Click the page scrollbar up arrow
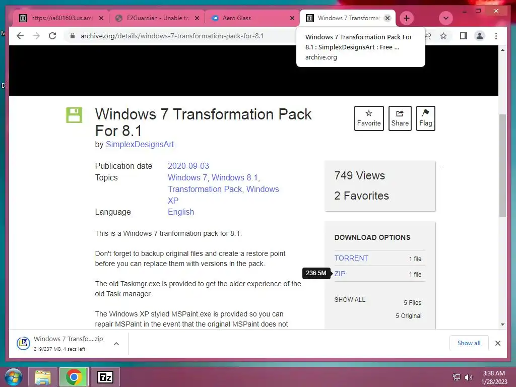Viewport: 516px width, 387px height. (502, 50)
